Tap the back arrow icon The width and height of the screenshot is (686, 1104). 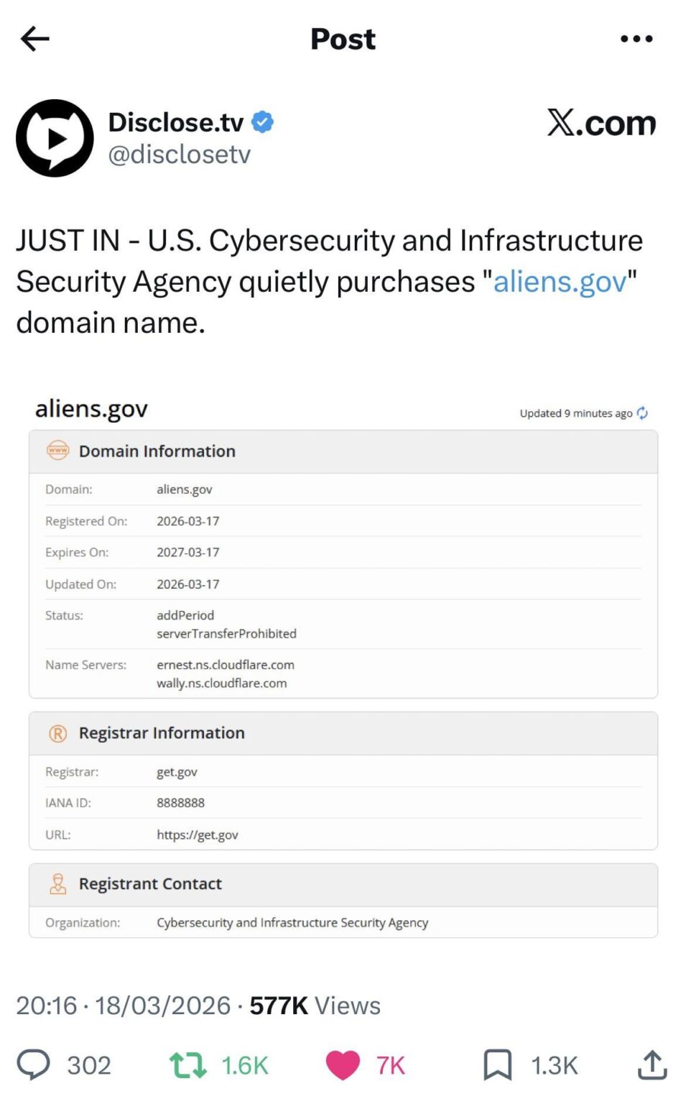pyautogui.click(x=34, y=39)
